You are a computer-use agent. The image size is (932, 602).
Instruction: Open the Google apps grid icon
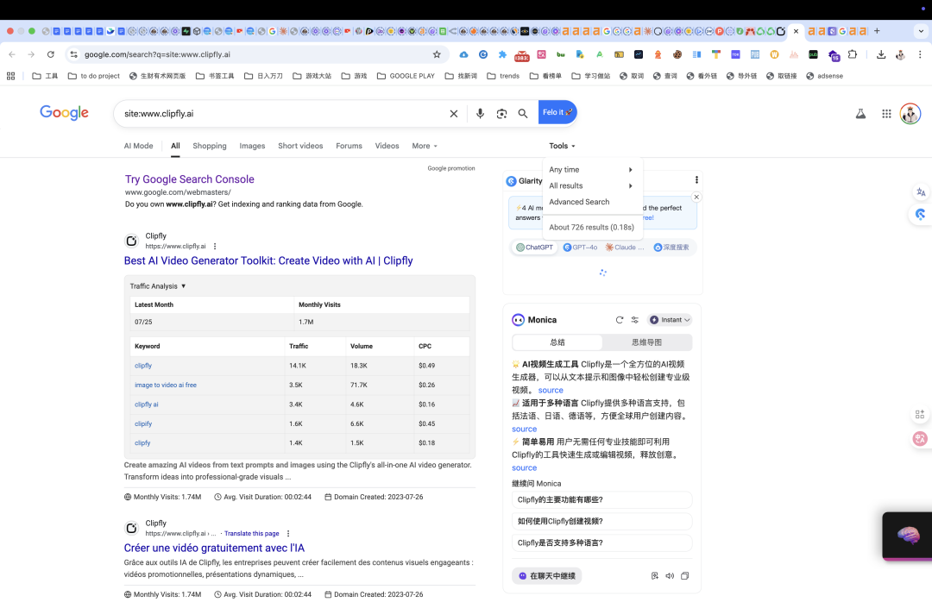click(x=886, y=114)
